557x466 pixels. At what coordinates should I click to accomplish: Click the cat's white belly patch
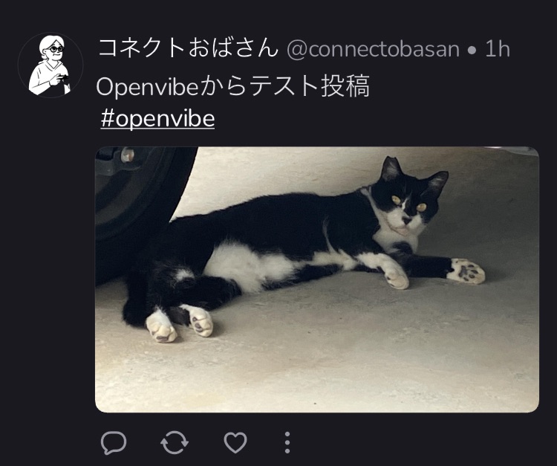[249, 265]
